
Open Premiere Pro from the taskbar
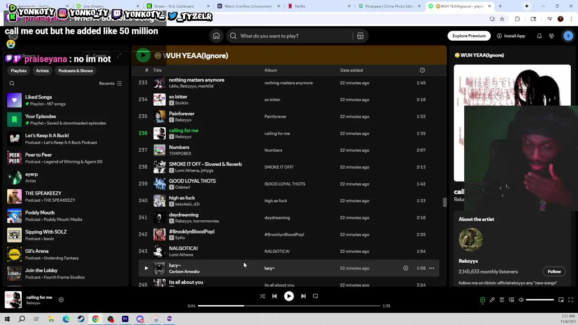coord(125,319)
